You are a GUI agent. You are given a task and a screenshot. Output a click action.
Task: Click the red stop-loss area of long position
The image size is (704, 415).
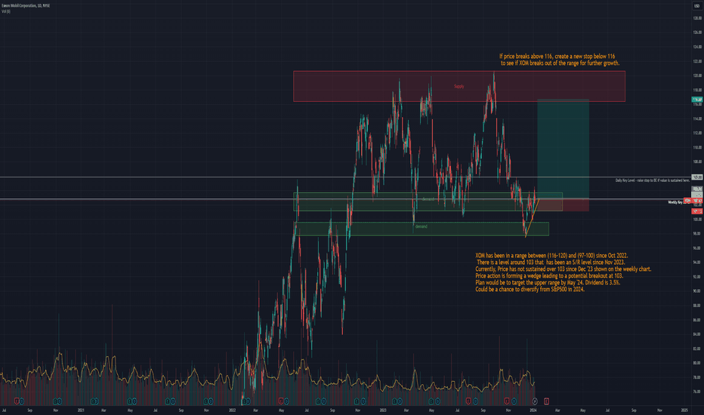(563, 204)
